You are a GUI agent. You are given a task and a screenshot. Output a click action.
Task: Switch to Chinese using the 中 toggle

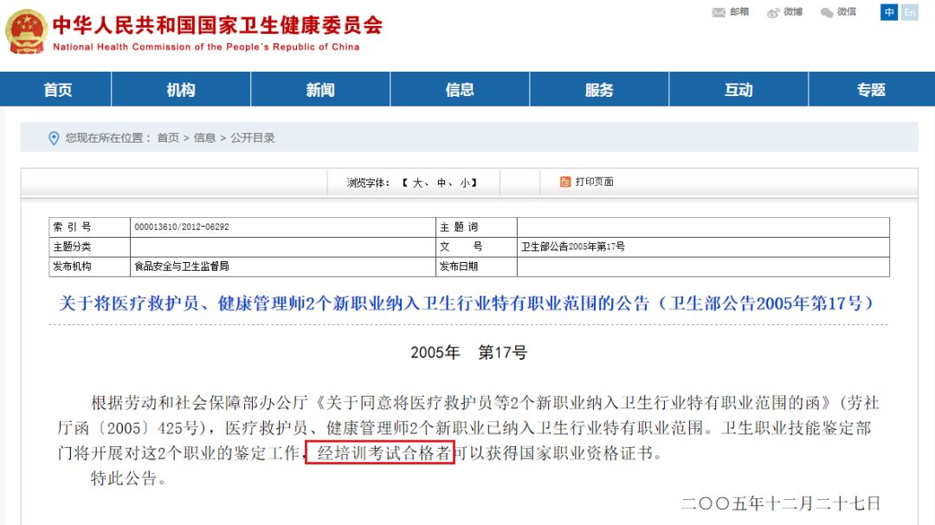click(x=888, y=12)
